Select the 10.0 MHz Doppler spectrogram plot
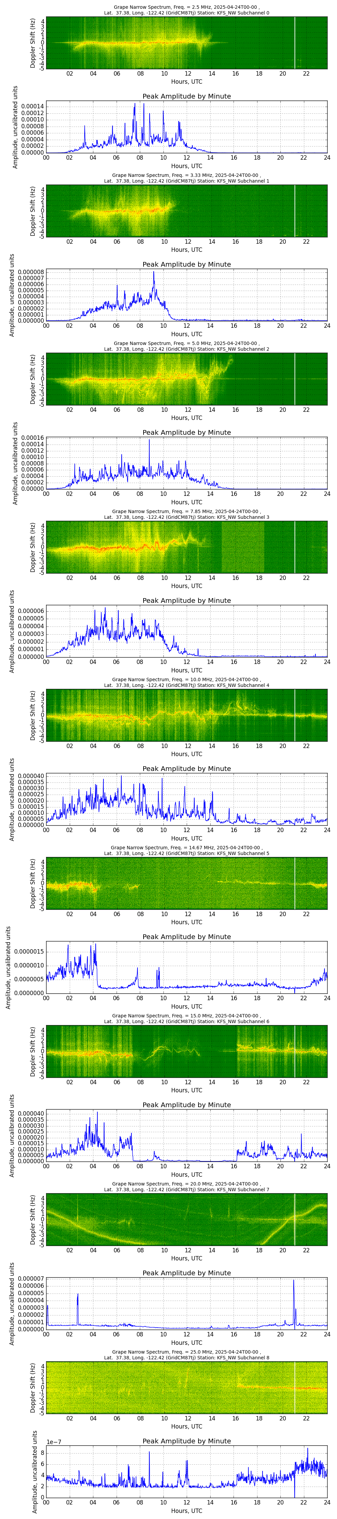The height and width of the screenshot is (1519, 337). pyautogui.click(x=187, y=715)
